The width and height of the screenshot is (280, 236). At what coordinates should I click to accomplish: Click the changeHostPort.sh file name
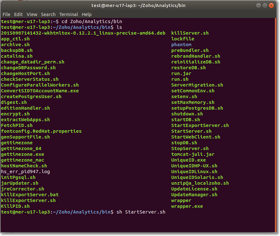pos(25,73)
